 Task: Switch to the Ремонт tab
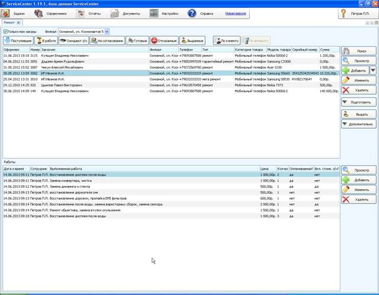click(9, 22)
